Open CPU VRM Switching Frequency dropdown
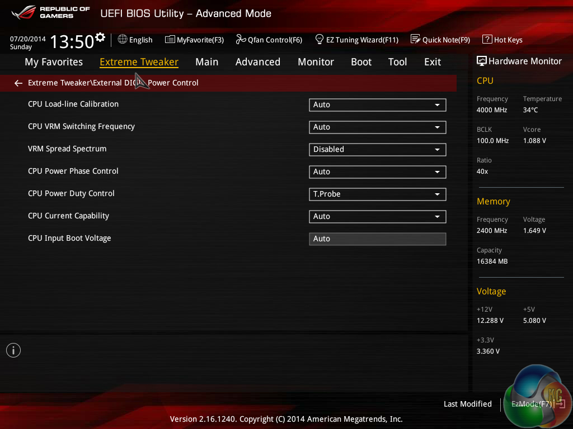The height and width of the screenshot is (429, 573). pos(378,127)
